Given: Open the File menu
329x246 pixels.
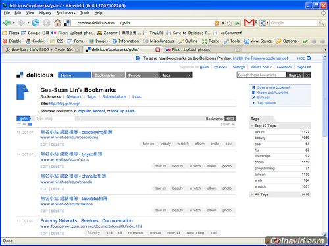Looking at the screenshot, I should coord(7,13).
